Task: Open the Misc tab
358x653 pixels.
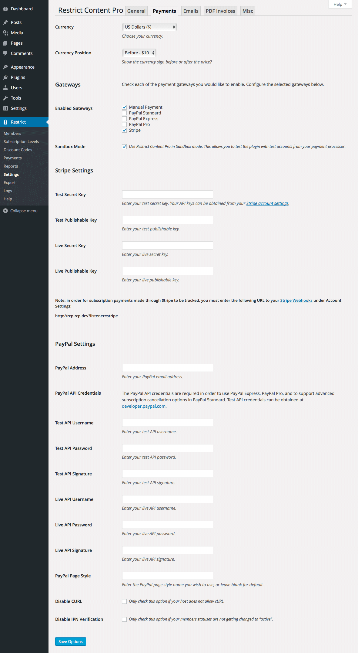Action: click(x=248, y=11)
